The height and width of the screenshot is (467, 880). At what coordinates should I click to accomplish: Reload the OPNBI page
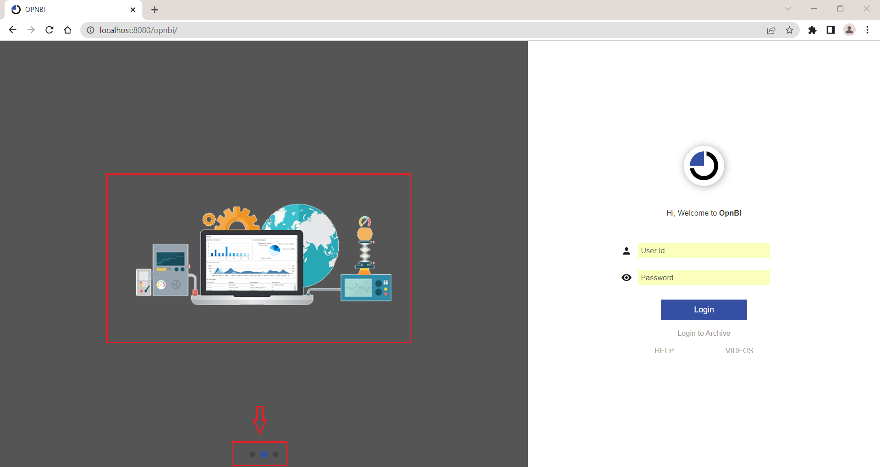point(49,30)
